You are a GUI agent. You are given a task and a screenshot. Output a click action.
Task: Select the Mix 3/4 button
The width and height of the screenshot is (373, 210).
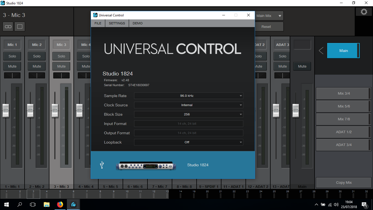(344, 94)
